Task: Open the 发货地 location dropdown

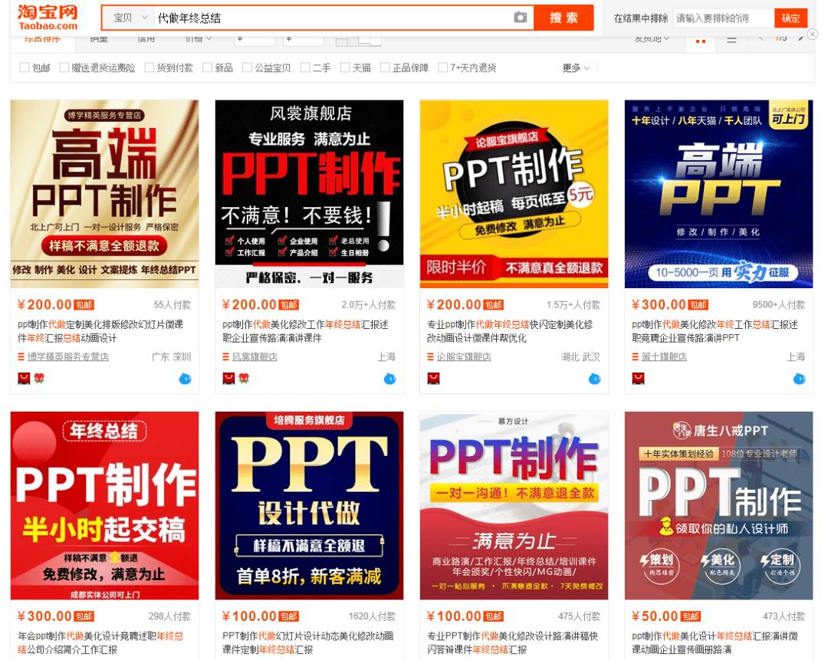Action: coord(652,38)
